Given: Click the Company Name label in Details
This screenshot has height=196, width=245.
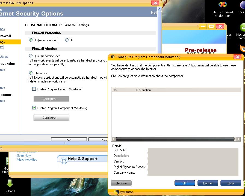Looking at the screenshot, I should (x=124, y=173).
